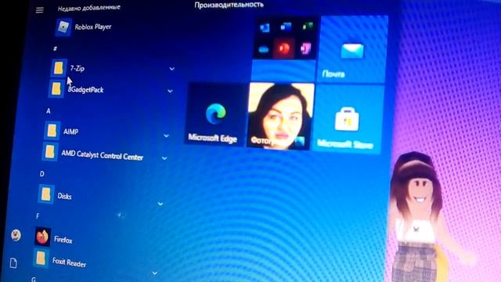Screen dimensions: 501x282
Task: Open the user account avatar in the sidebar
Action: [x=16, y=235]
